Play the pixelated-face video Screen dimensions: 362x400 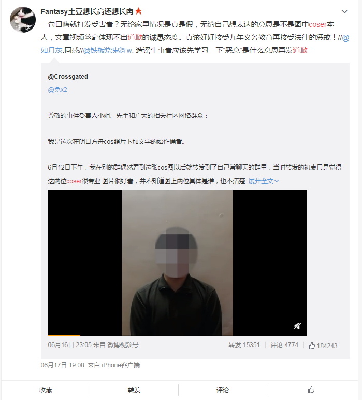click(x=178, y=263)
